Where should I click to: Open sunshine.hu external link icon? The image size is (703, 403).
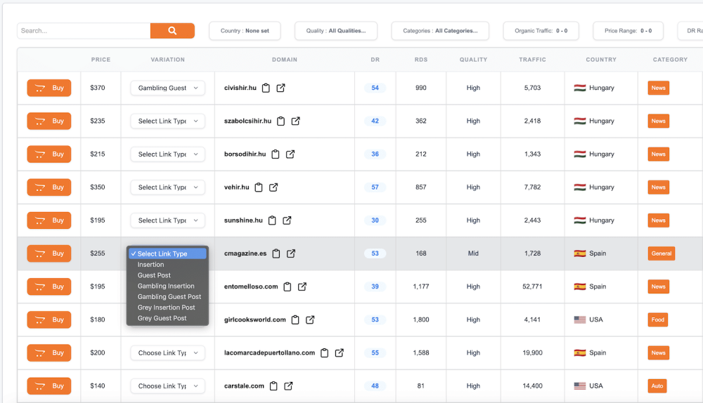(x=287, y=220)
